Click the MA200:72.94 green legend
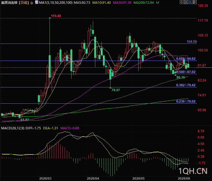The image size is (212, 181). click(143, 2)
